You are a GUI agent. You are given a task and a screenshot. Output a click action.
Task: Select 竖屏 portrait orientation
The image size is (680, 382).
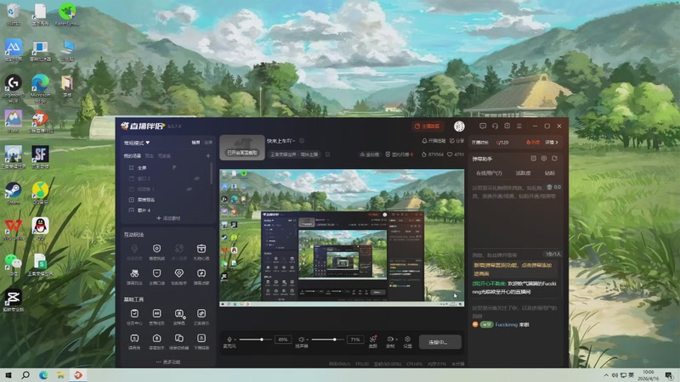click(x=208, y=143)
